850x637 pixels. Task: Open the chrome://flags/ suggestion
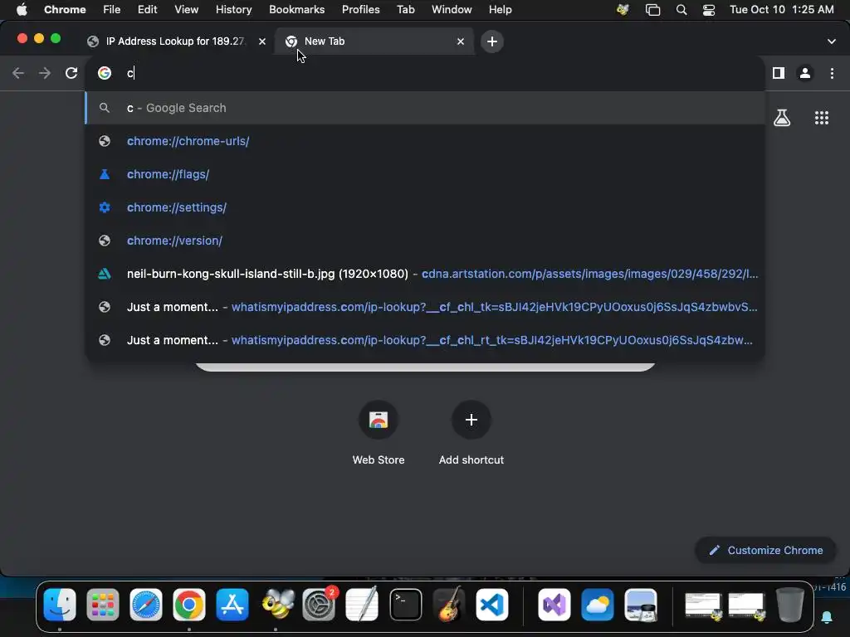[x=425, y=174]
